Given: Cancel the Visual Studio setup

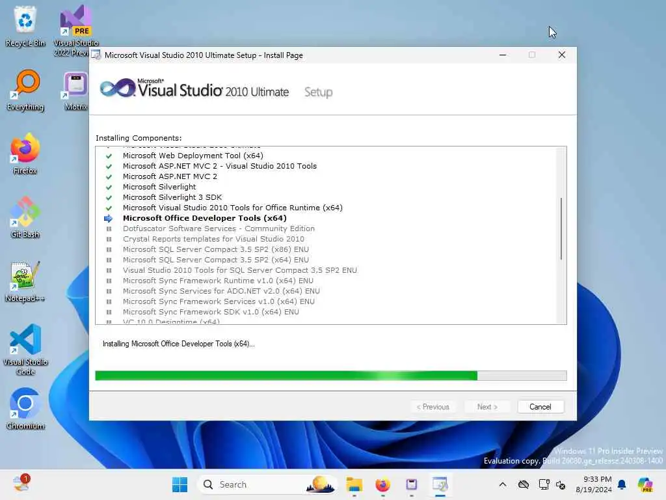Looking at the screenshot, I should pyautogui.click(x=540, y=407).
